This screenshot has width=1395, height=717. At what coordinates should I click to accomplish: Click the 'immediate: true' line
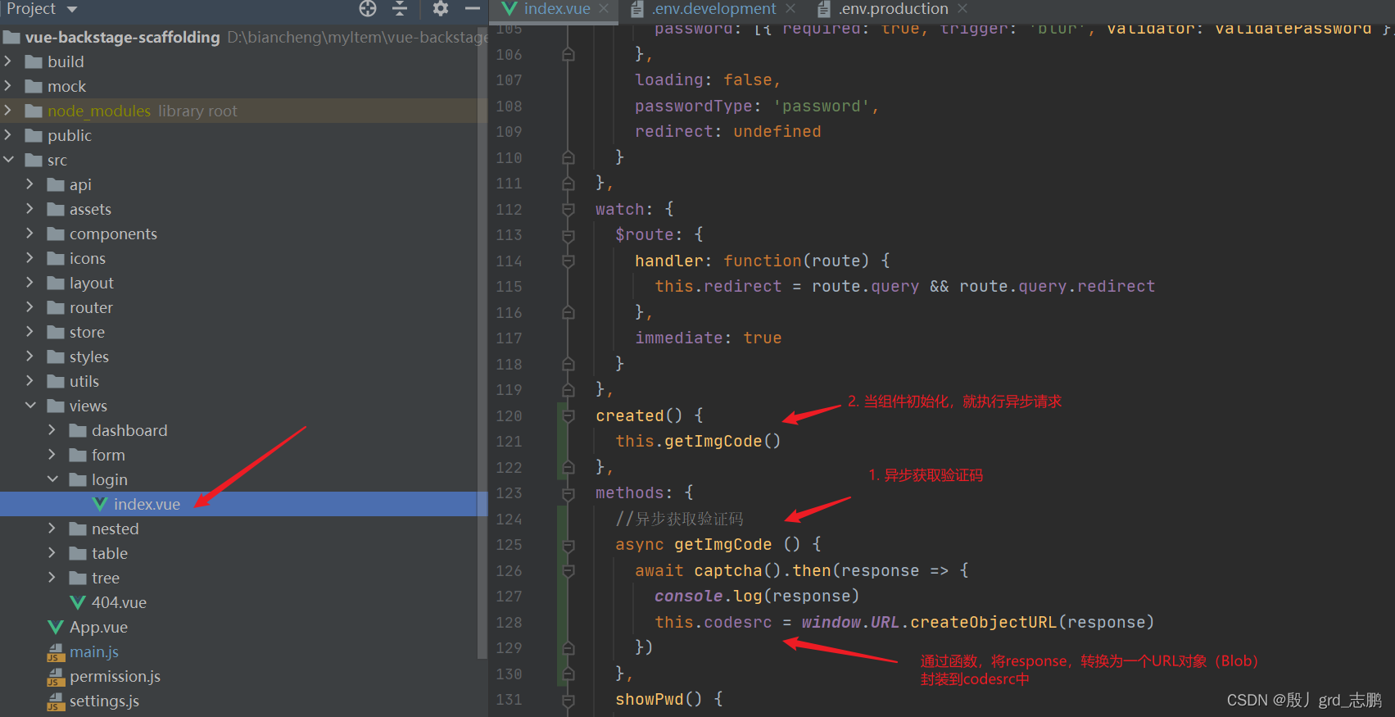(x=708, y=338)
